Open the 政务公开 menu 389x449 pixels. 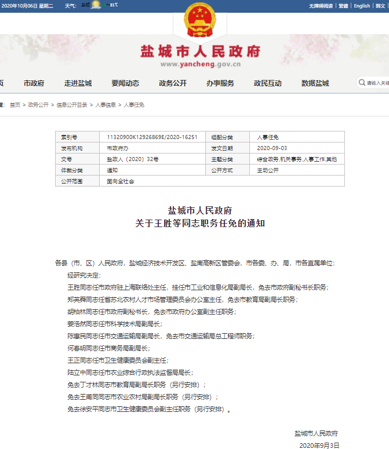(x=173, y=83)
